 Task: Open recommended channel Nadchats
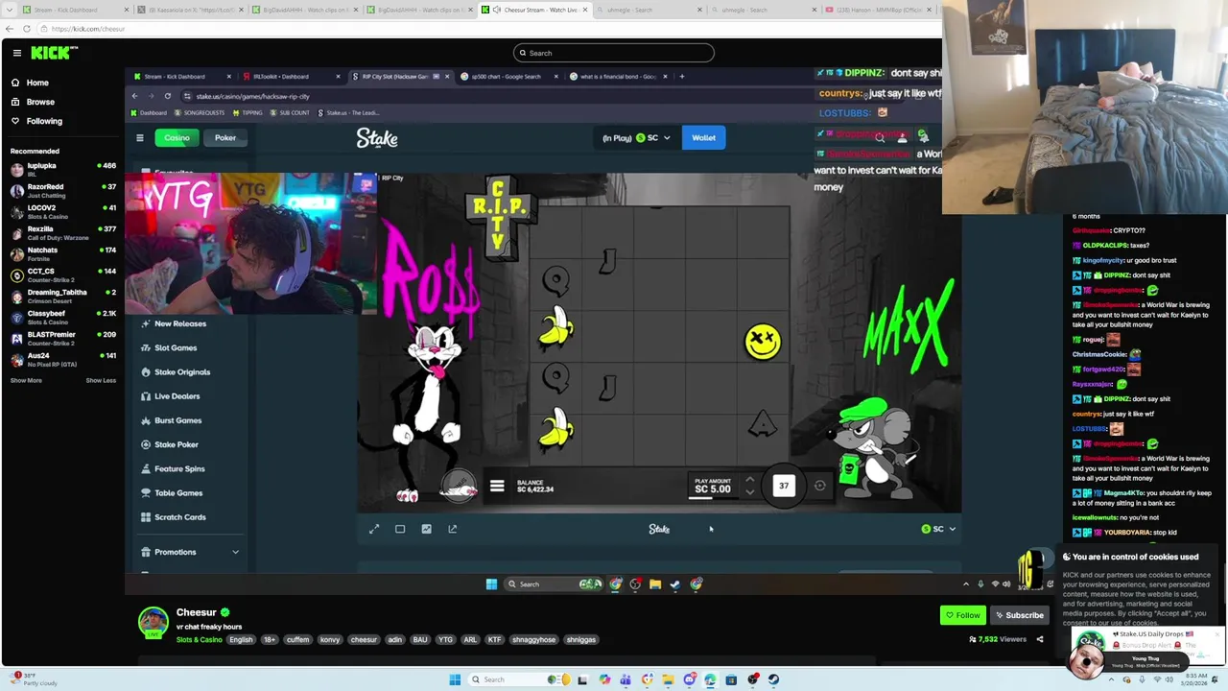(62, 253)
